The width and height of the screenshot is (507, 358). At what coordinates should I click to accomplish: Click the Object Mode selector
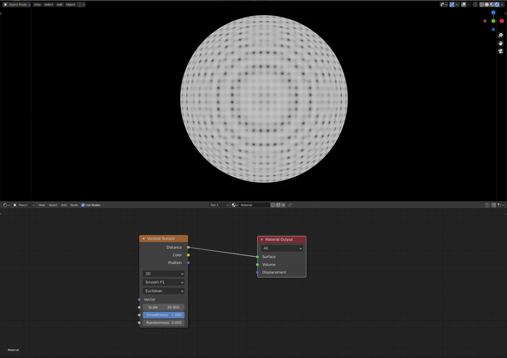[16, 4]
